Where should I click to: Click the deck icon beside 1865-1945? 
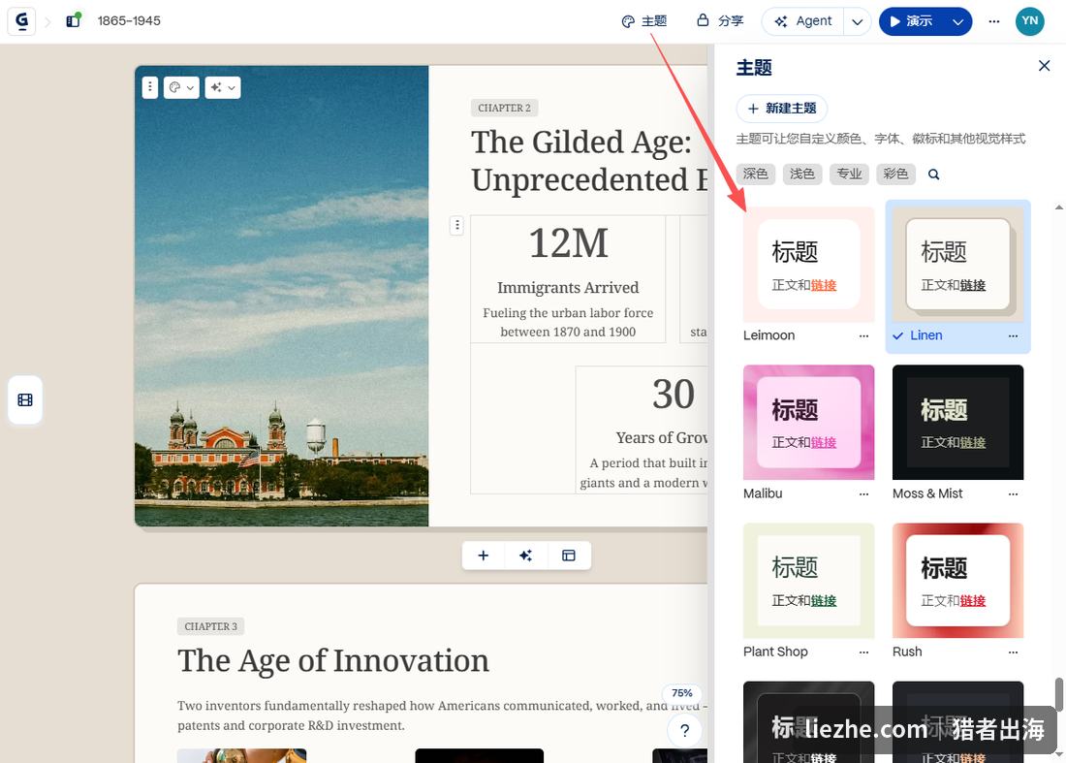pos(73,20)
